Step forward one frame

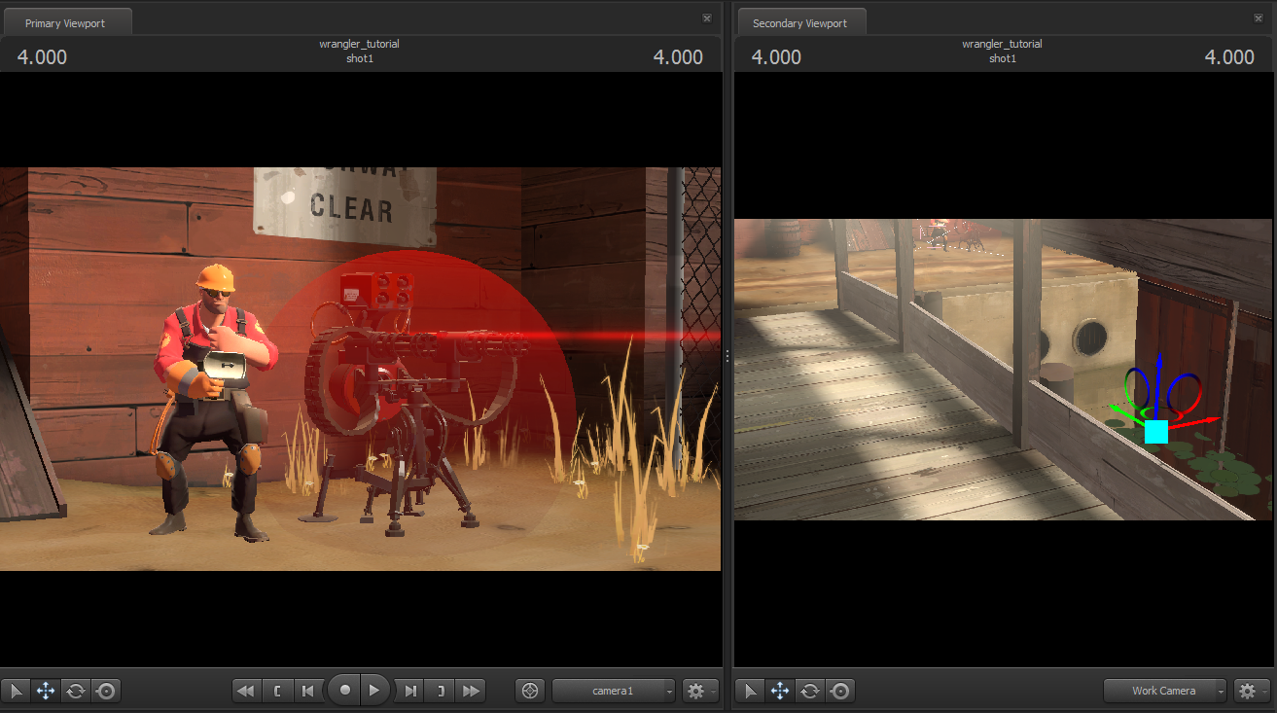[x=410, y=691]
